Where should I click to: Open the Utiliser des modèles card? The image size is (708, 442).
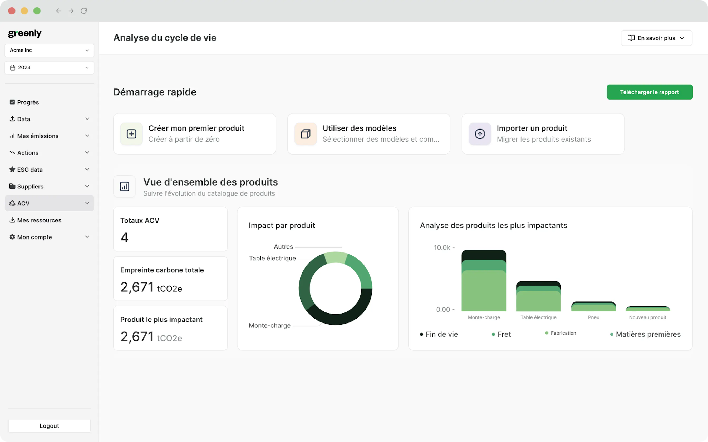click(x=369, y=134)
